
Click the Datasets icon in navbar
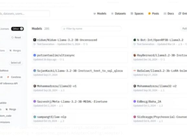(x=112, y=14)
